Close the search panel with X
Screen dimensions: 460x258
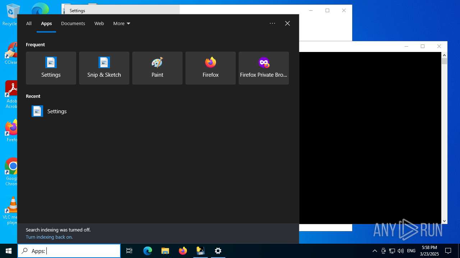click(x=287, y=23)
